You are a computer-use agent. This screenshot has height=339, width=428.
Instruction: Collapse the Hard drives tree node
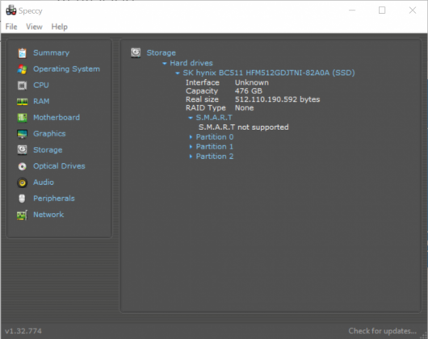(164, 64)
